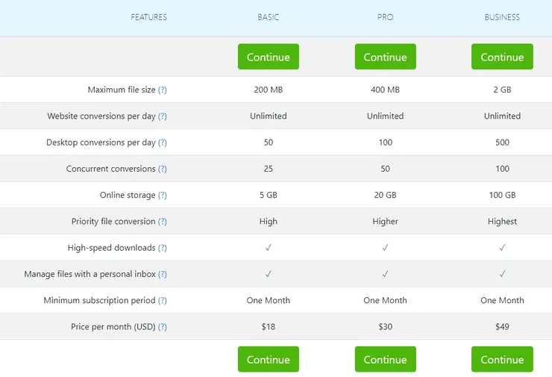
Task: Click the 'Minimum subscription period' label
Action: [100, 301]
